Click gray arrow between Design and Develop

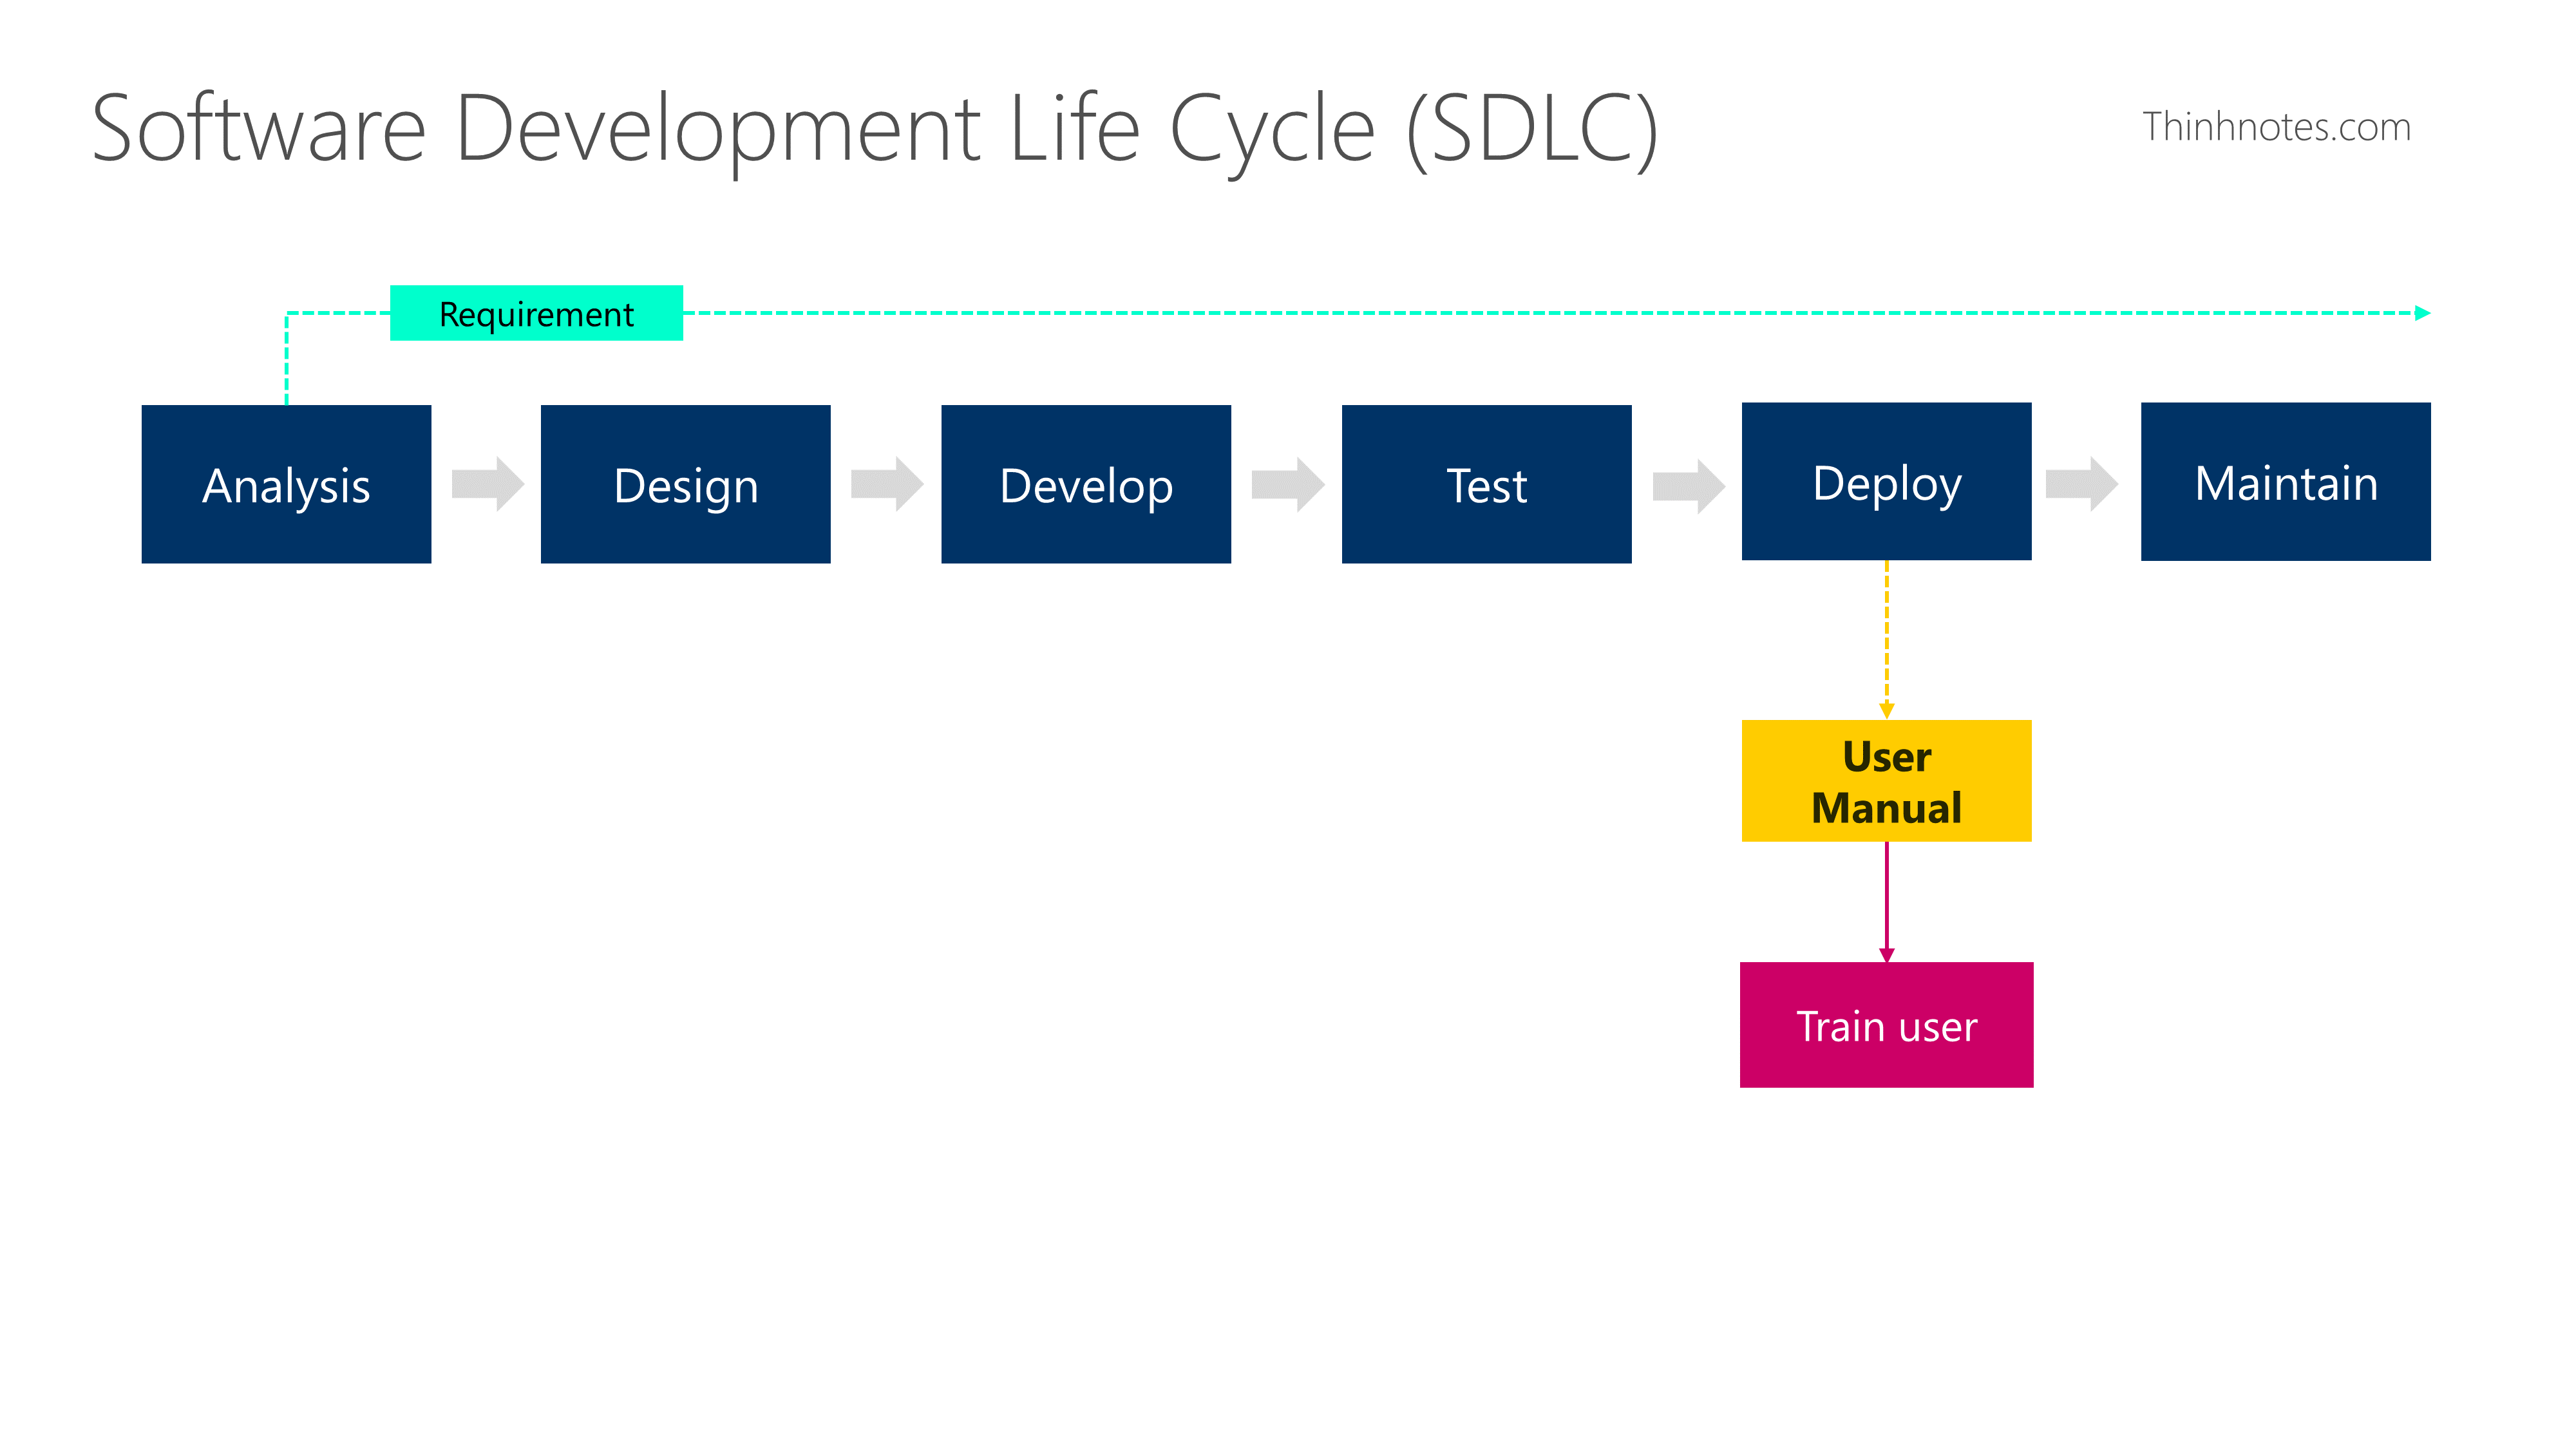(x=886, y=484)
